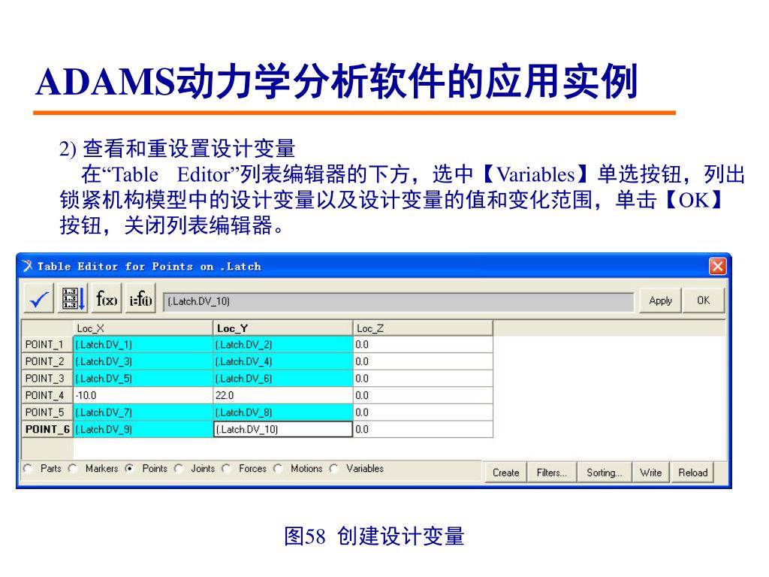Click the (.Latch.DV_4) cell
This screenshot has width=769, height=577.
tap(283, 361)
